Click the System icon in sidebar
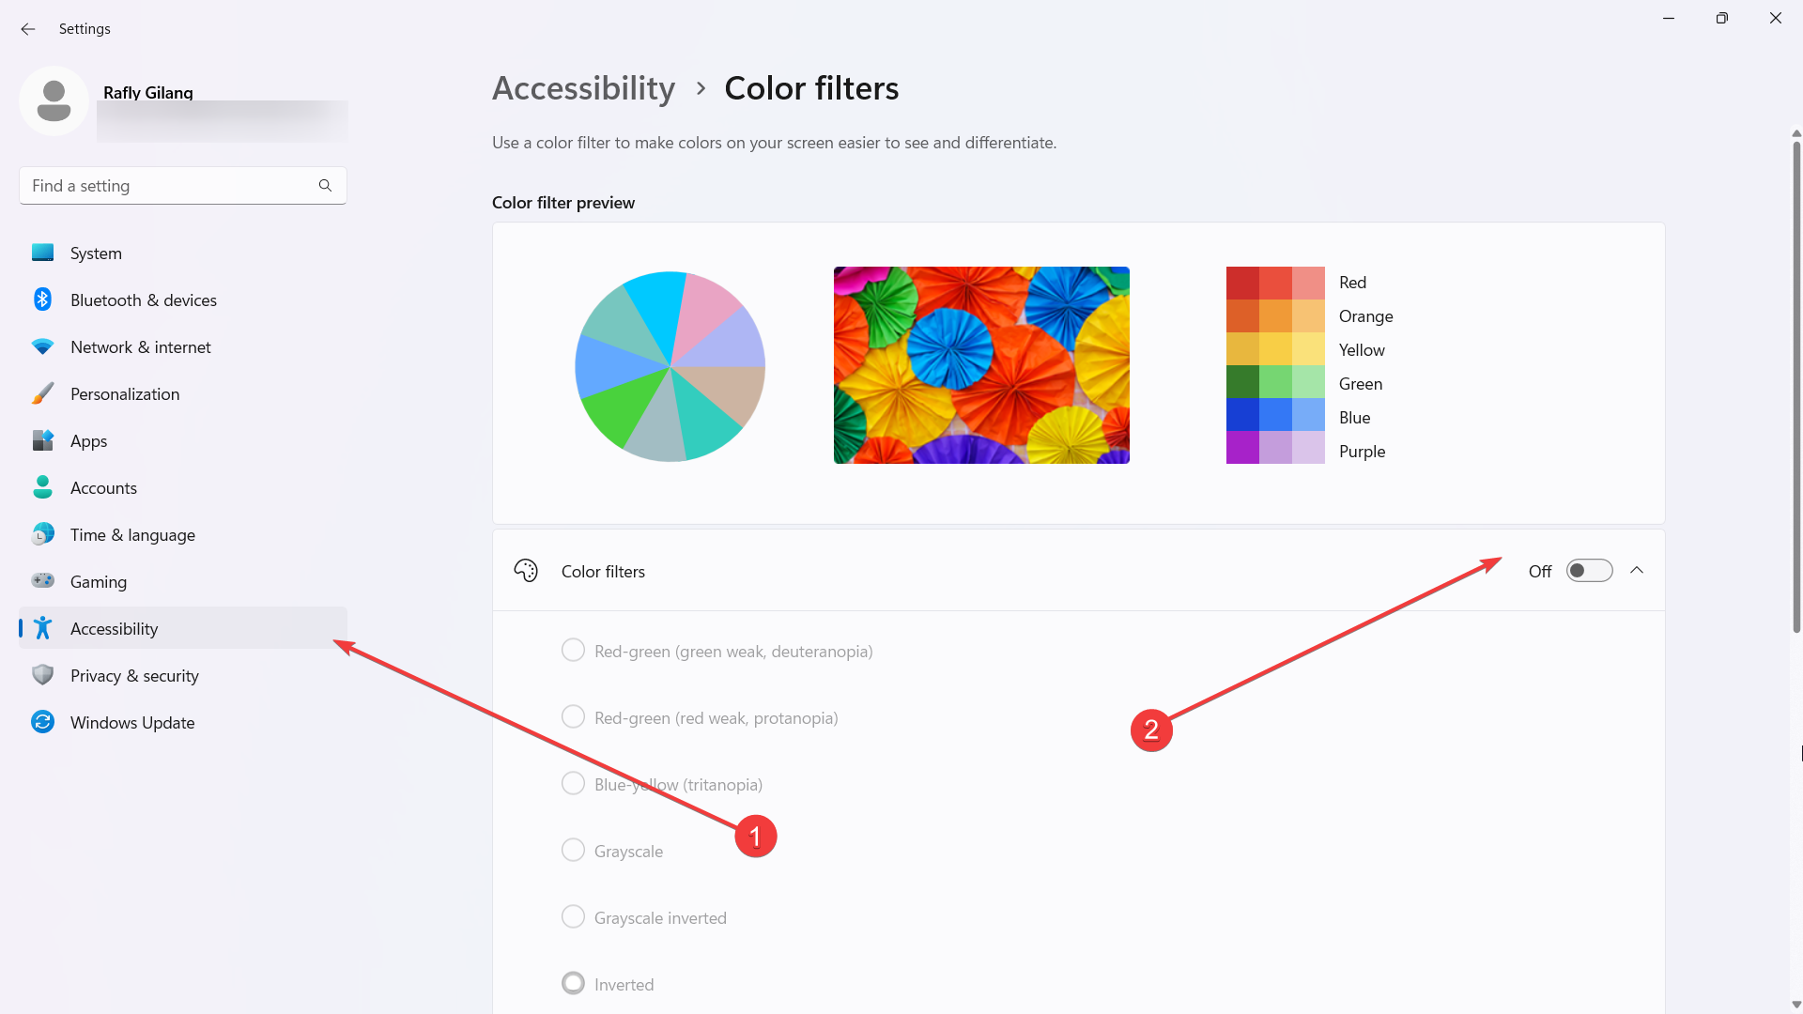The image size is (1803, 1014). click(x=42, y=253)
